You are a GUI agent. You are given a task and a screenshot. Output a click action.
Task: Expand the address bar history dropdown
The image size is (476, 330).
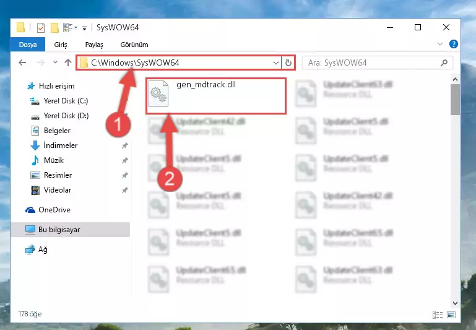(275, 63)
